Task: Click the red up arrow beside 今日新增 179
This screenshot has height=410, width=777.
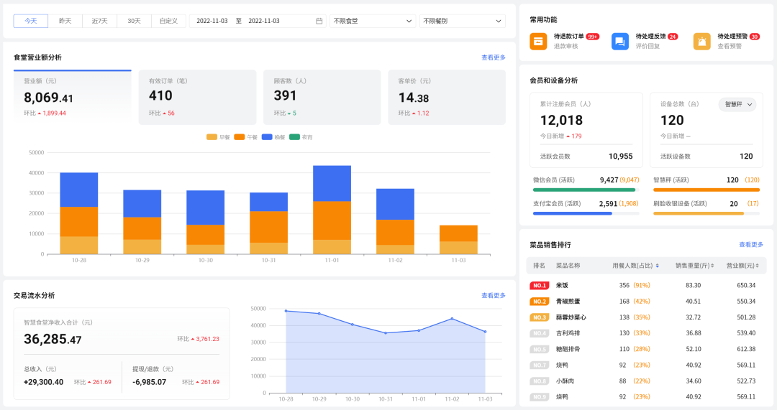Action: pos(568,136)
